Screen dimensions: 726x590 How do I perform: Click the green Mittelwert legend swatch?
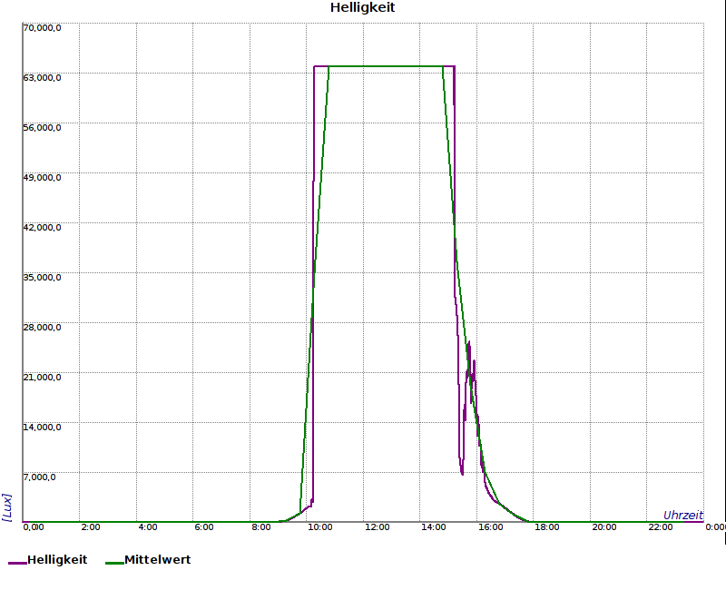pyautogui.click(x=115, y=563)
